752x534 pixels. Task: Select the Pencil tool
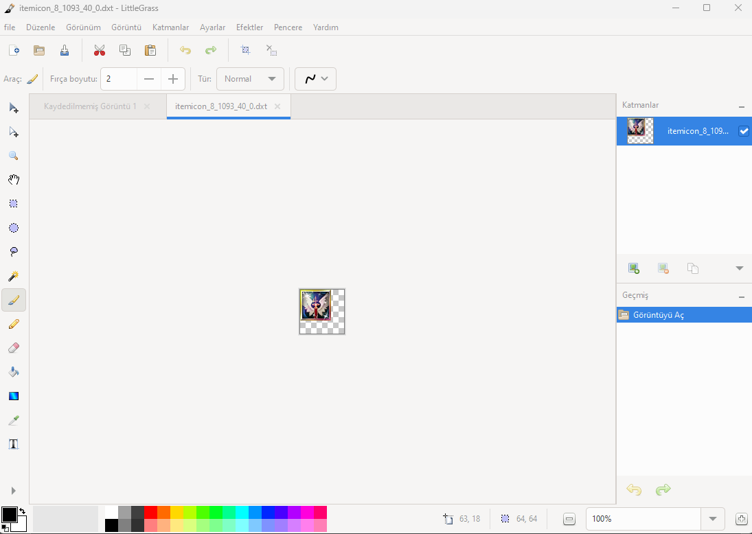[14, 324]
